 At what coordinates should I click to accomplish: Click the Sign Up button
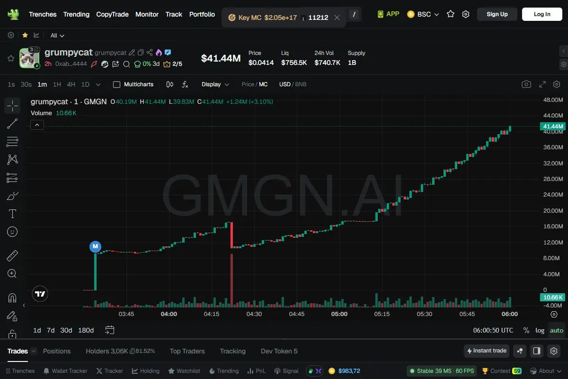[x=497, y=14]
